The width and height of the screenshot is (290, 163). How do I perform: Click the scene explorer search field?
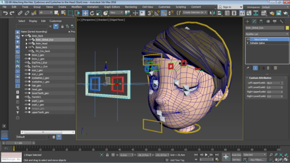click(x=32, y=26)
